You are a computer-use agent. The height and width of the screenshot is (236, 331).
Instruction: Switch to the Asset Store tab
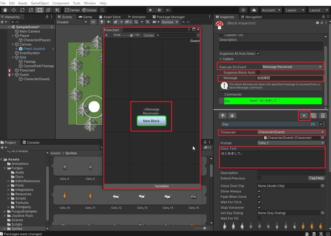(x=110, y=17)
